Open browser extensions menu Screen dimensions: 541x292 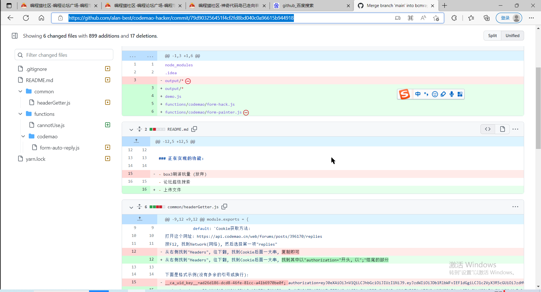[x=454, y=18]
